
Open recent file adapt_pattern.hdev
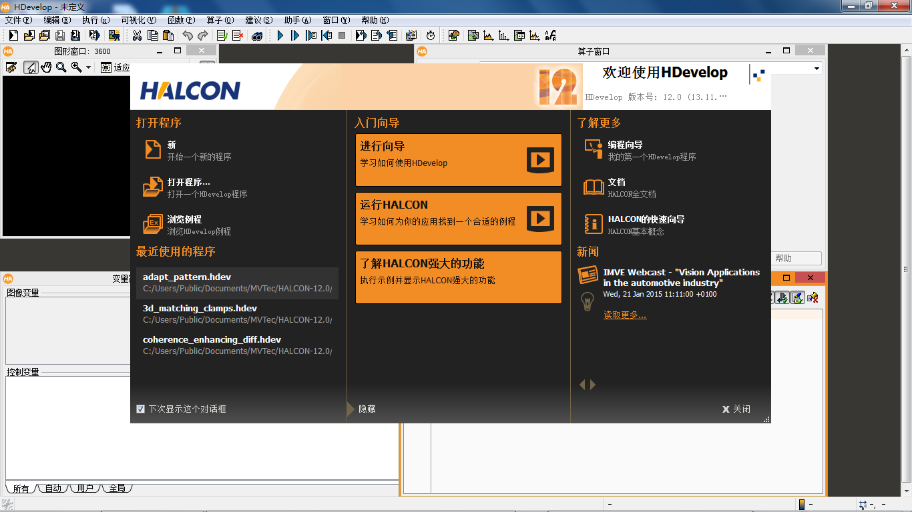[x=237, y=283]
